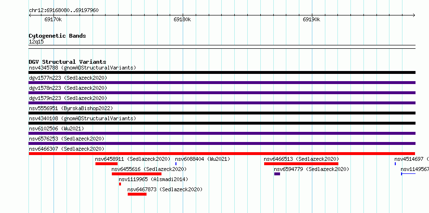Open nsv6088404 (Wu2021) label

(202, 159)
